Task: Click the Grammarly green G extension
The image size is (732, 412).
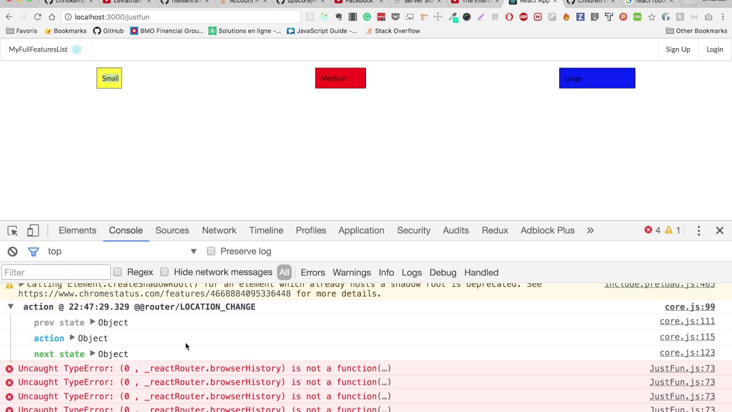Action: (x=367, y=17)
